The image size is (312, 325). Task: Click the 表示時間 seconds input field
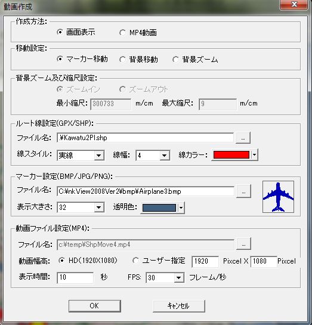point(75,277)
